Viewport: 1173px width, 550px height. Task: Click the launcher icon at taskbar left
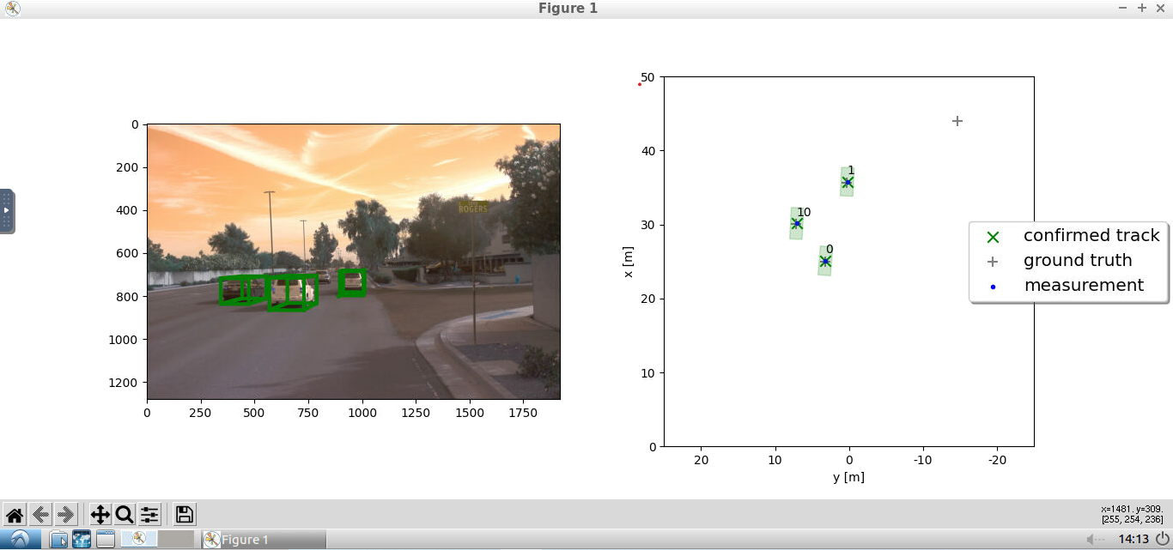pos(19,540)
